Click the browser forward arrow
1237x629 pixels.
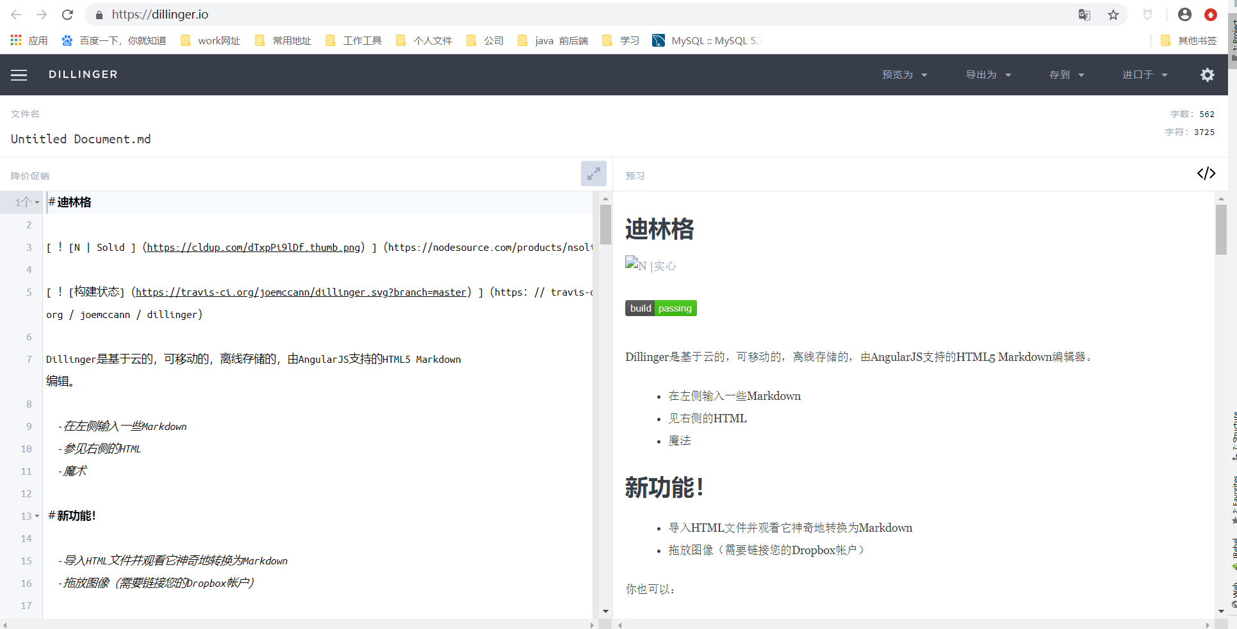[42, 15]
